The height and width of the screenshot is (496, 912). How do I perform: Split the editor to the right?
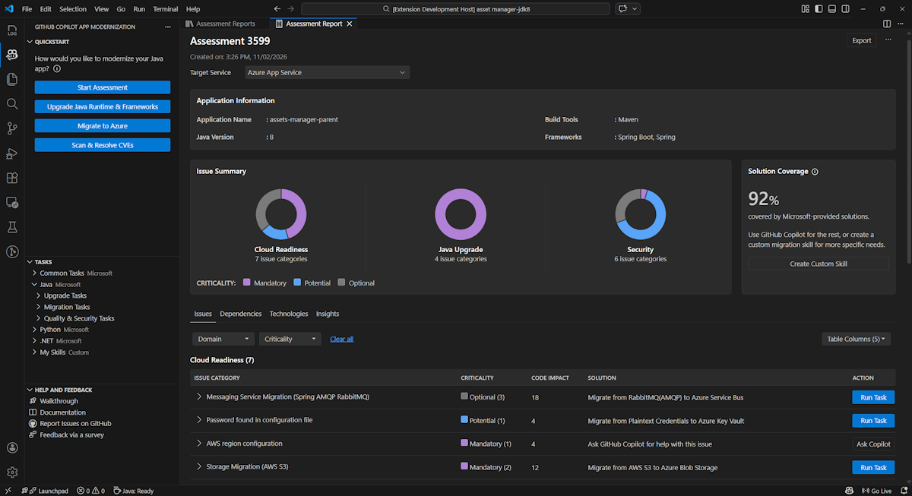[887, 24]
